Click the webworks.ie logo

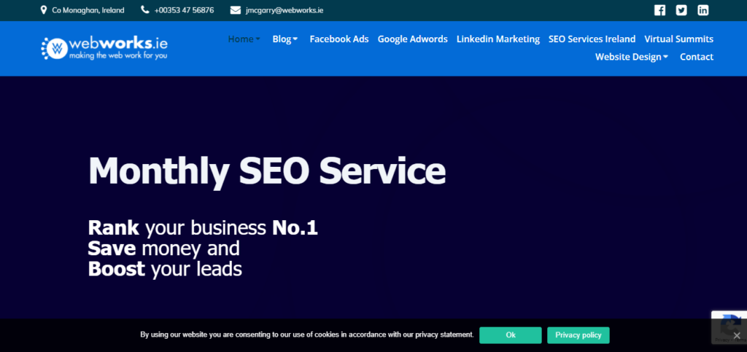(x=104, y=48)
